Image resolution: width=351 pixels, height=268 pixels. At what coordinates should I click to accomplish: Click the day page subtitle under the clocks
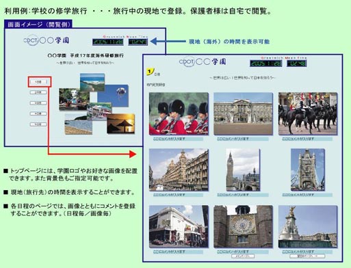point(243,78)
